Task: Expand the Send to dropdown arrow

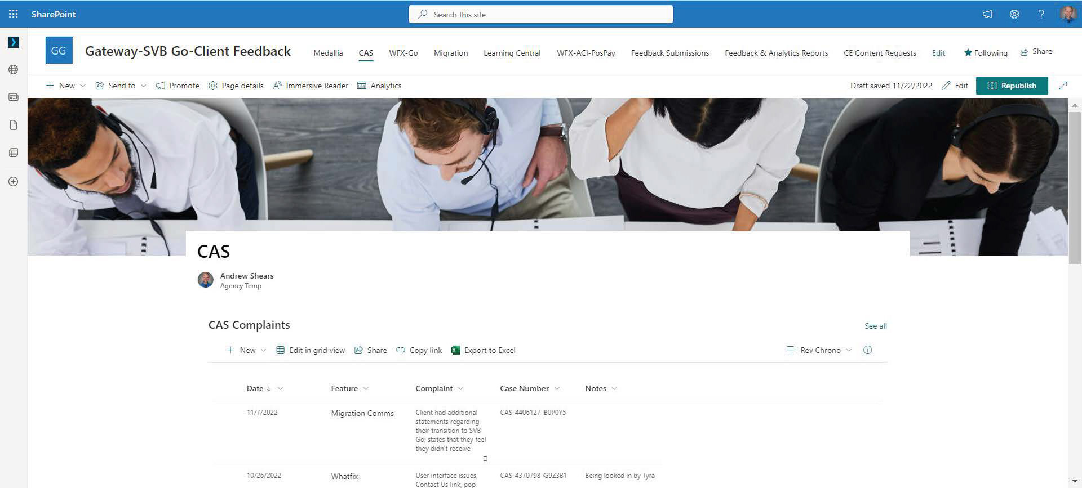Action: click(x=143, y=86)
